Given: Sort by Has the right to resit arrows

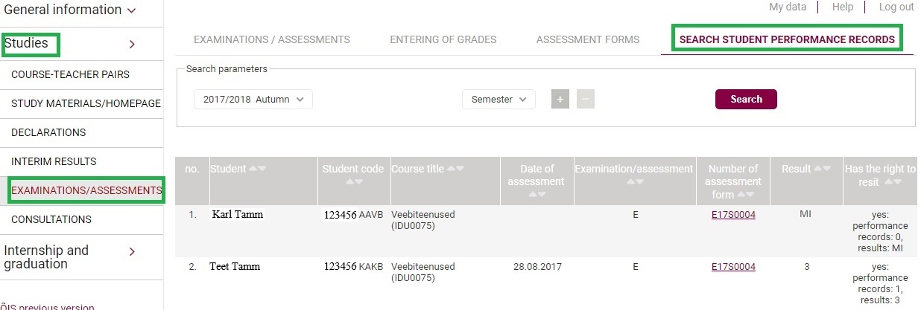Looking at the screenshot, I should coord(893,181).
